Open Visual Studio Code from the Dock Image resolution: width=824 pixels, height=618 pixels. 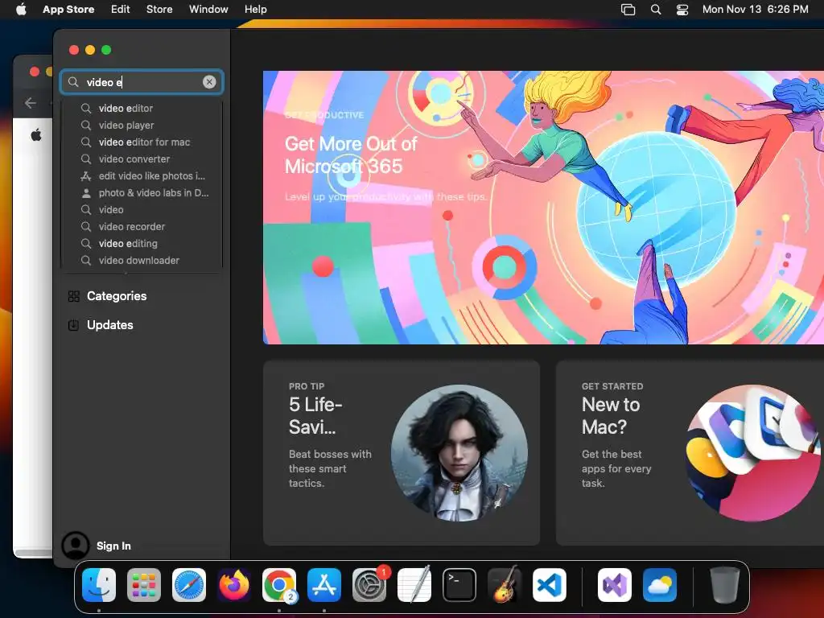click(550, 585)
